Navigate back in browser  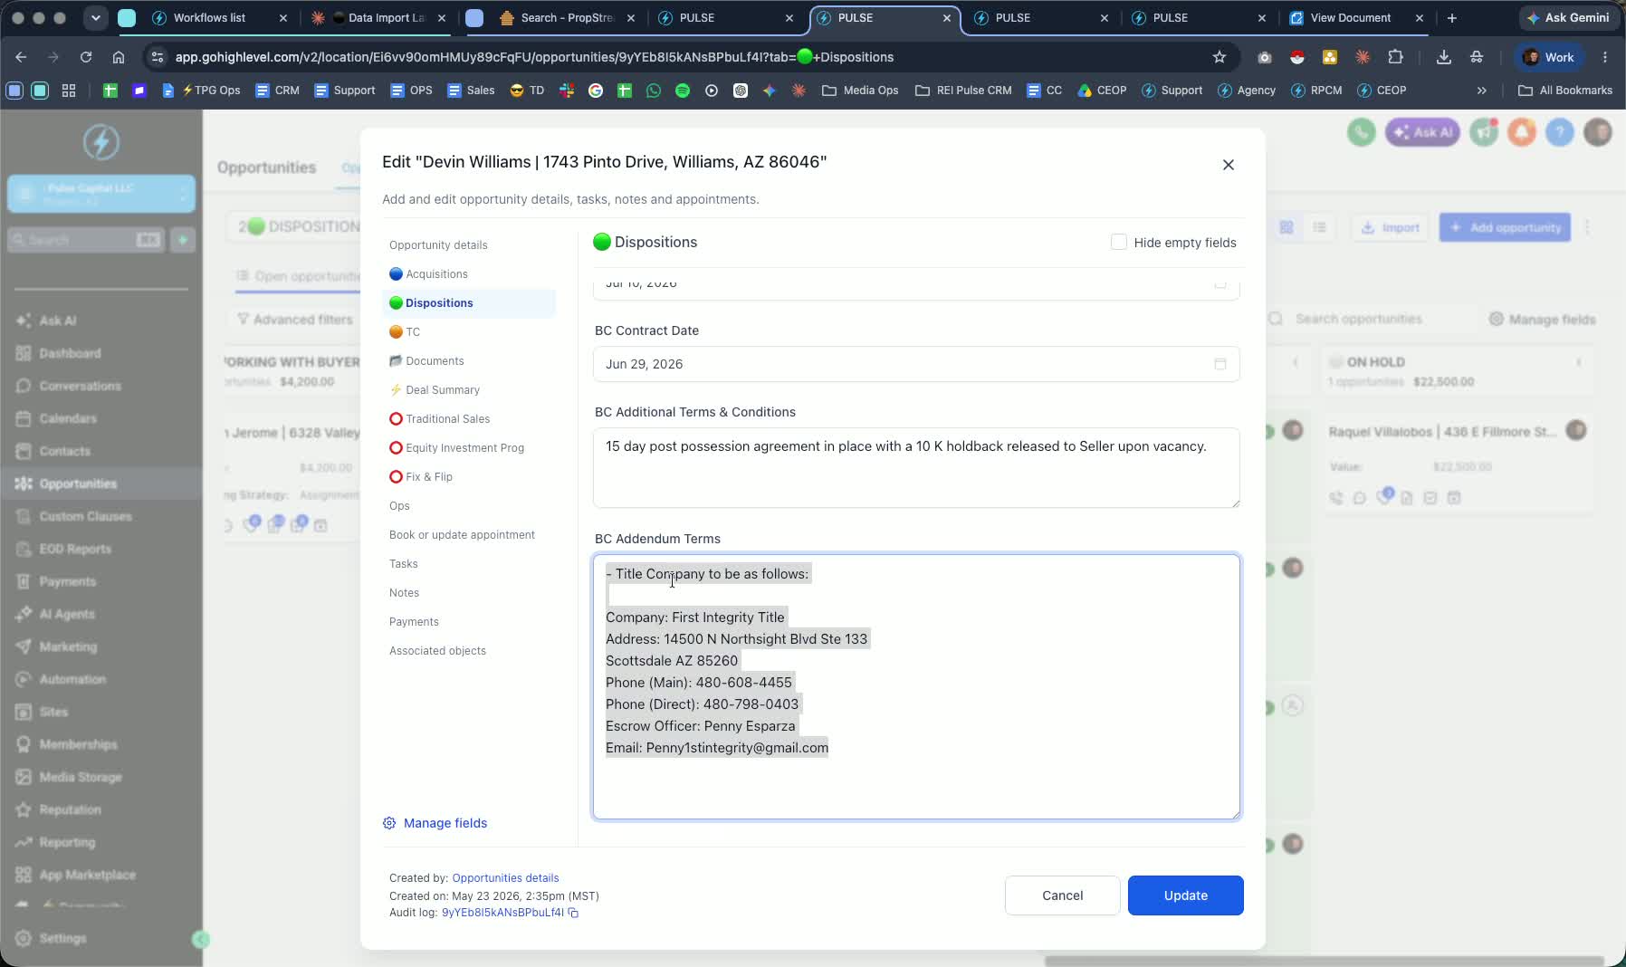(x=21, y=57)
